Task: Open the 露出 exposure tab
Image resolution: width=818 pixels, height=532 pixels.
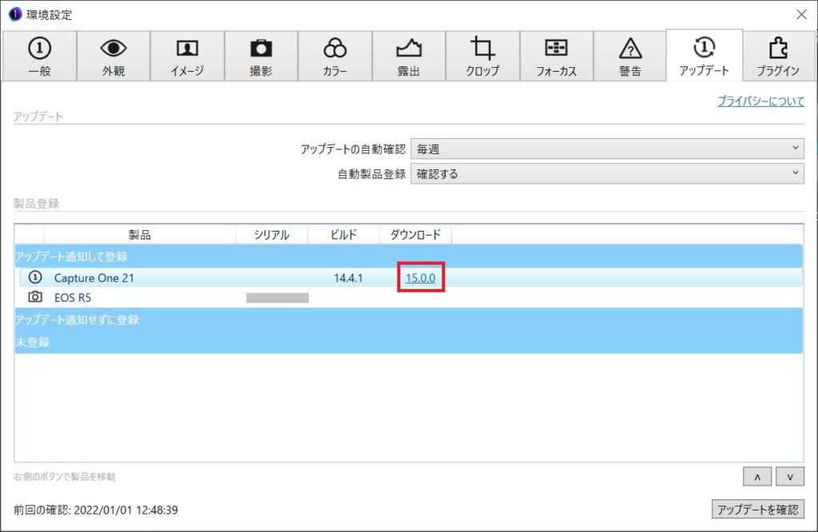Action: click(409, 57)
